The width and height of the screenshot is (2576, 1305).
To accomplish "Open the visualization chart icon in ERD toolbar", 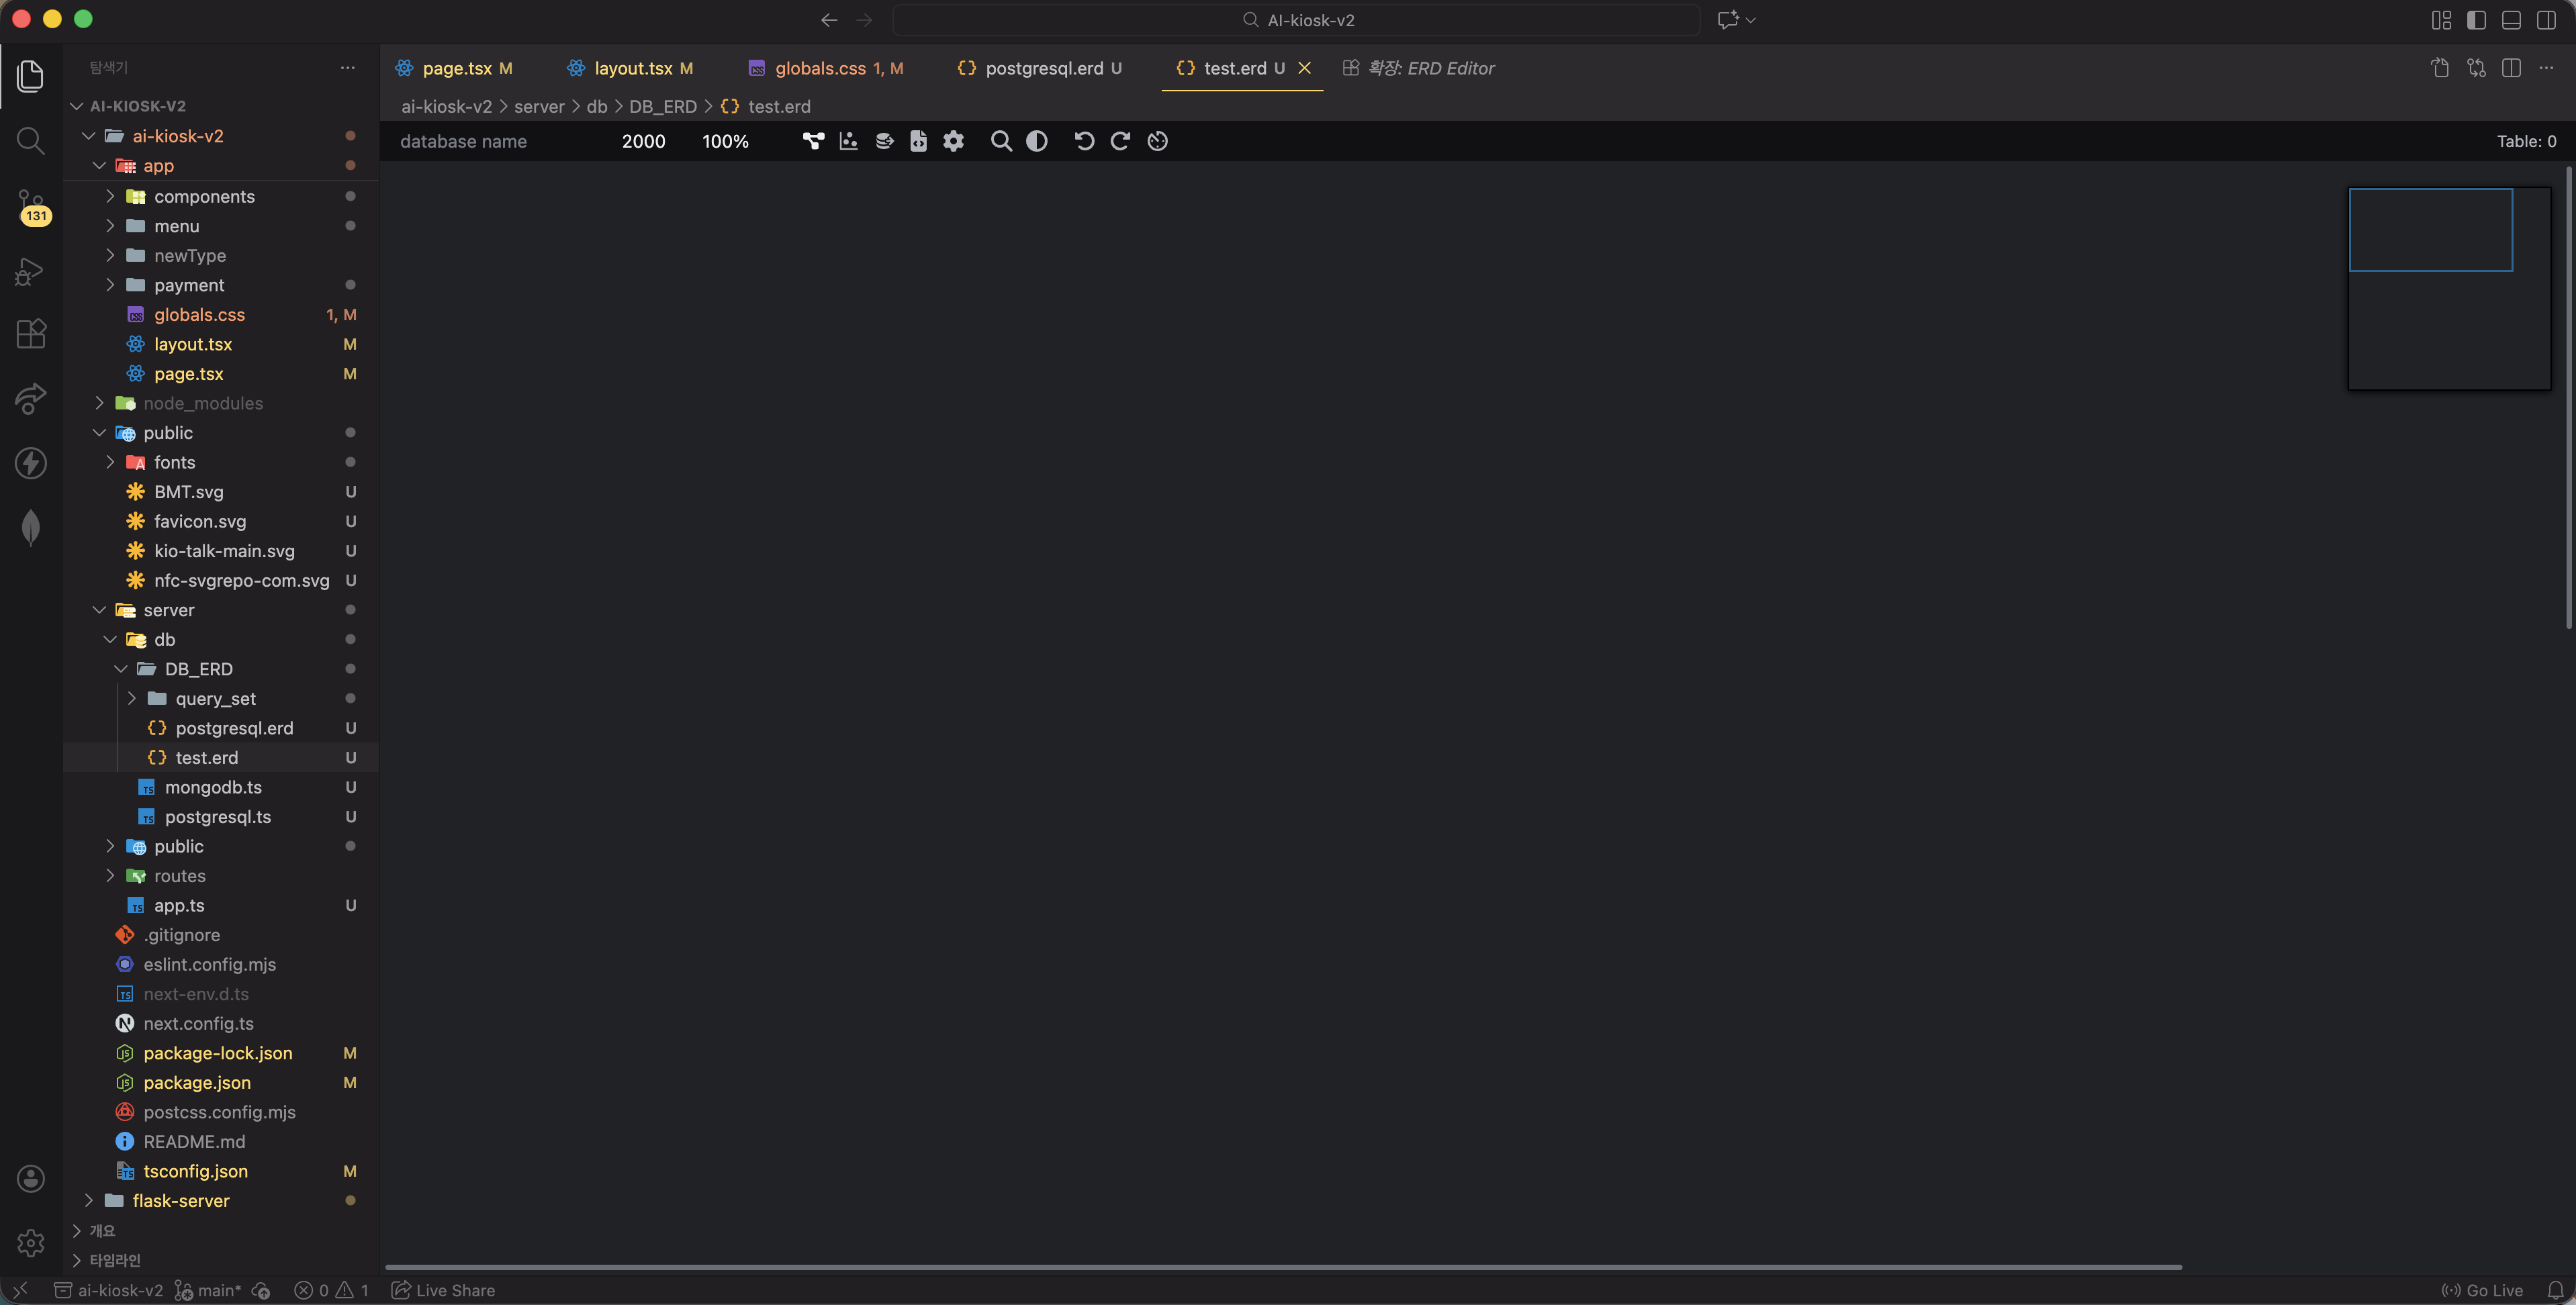I will pos(848,141).
